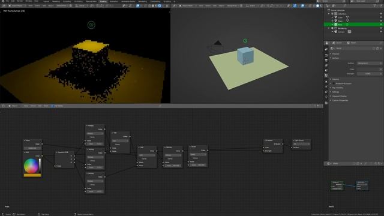The image size is (384, 216).
Task: Toggle visibility of the Cube in the outliner
Action: pyautogui.click(x=381, y=17)
